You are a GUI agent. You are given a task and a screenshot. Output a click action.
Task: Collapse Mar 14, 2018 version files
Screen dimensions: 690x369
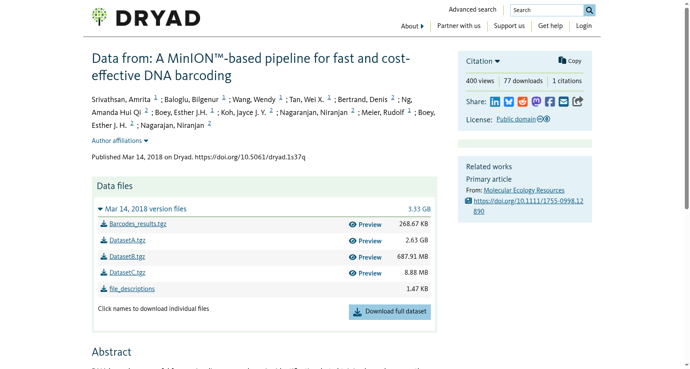142,209
